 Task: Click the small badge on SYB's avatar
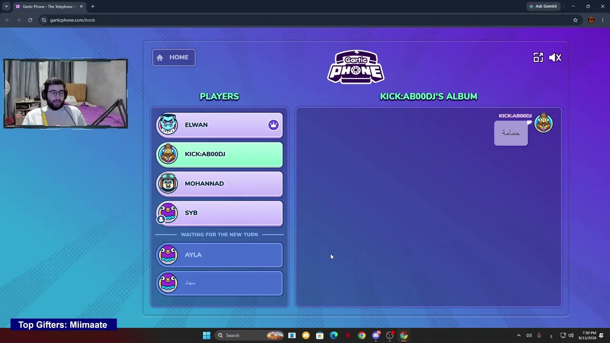(x=161, y=219)
